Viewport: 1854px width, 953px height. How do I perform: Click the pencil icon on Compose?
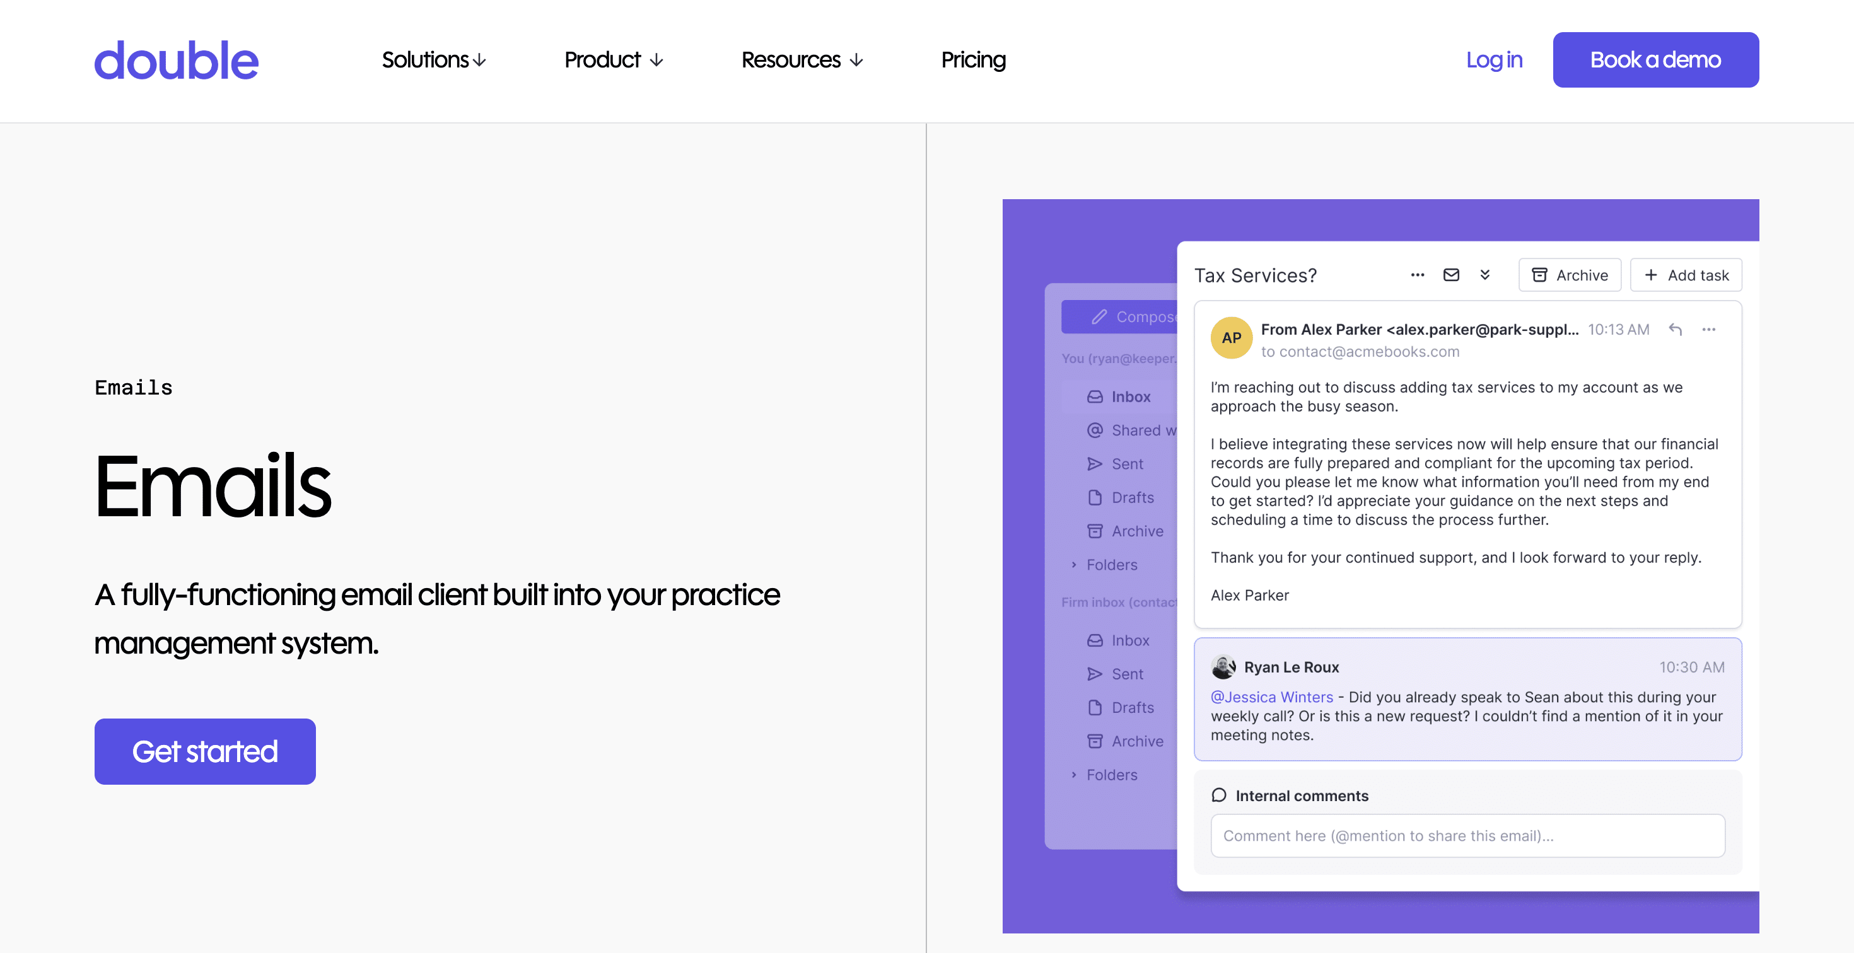click(1099, 316)
